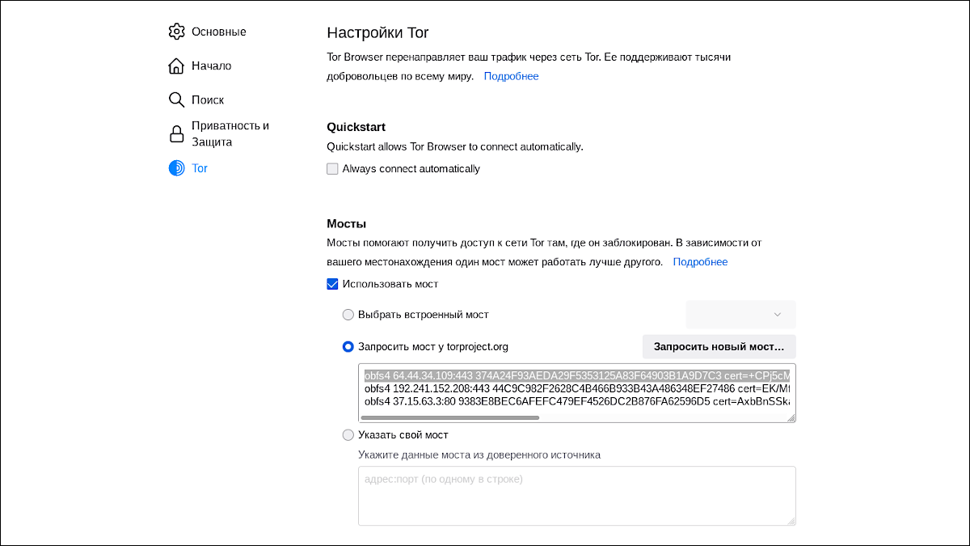Open Подробнее link under Настройки Tor
This screenshot has width=970, height=546.
511,76
